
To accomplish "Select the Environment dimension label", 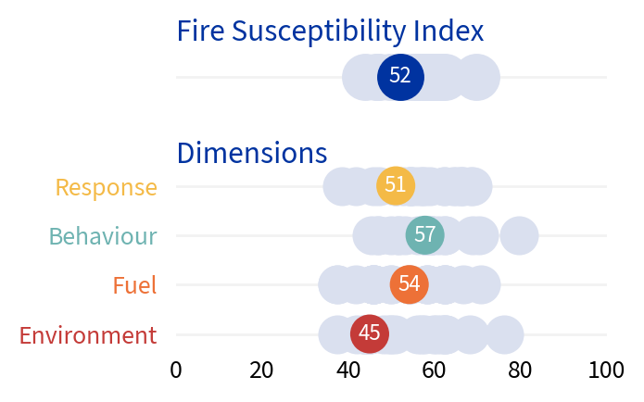I will 88,335.
